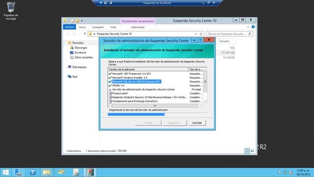Screen dimensions: 314x177
Task: Open the Explorer help question-mark icon
Action: coord(253,27)
